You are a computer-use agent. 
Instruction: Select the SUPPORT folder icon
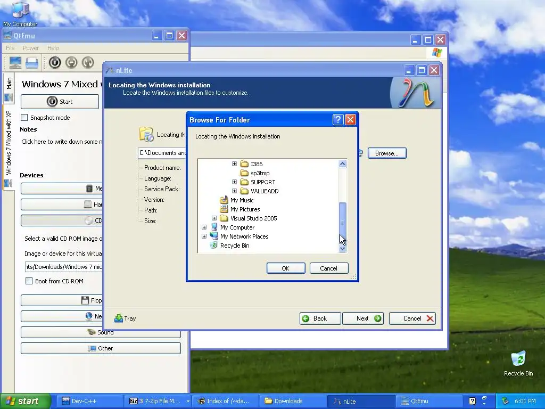coord(244,182)
